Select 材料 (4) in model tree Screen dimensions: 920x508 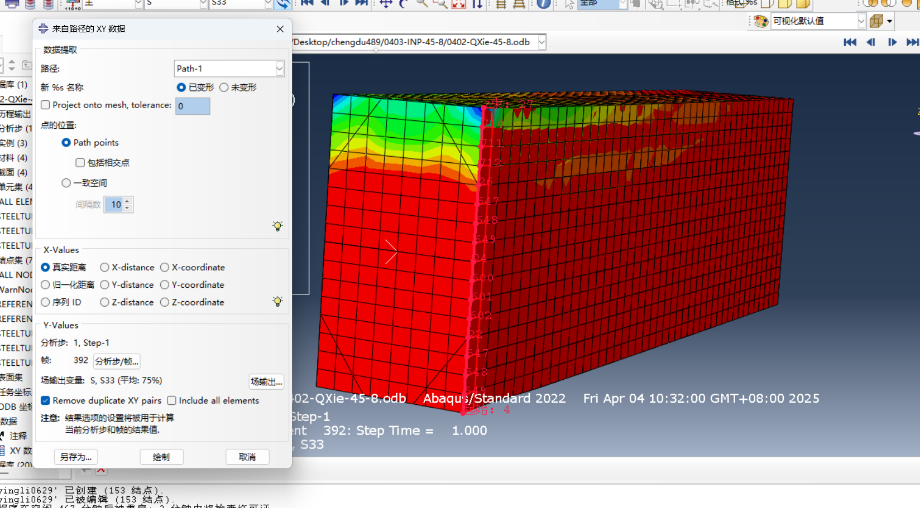point(13,158)
